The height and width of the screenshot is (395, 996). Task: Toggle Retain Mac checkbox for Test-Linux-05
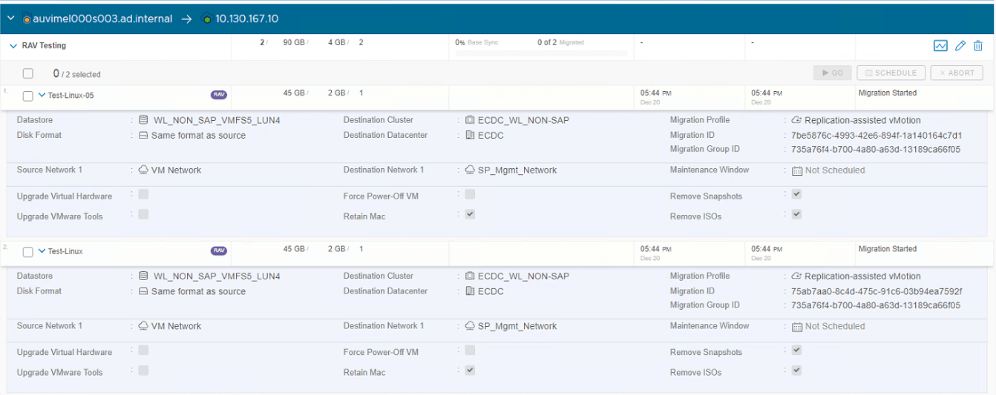point(470,214)
